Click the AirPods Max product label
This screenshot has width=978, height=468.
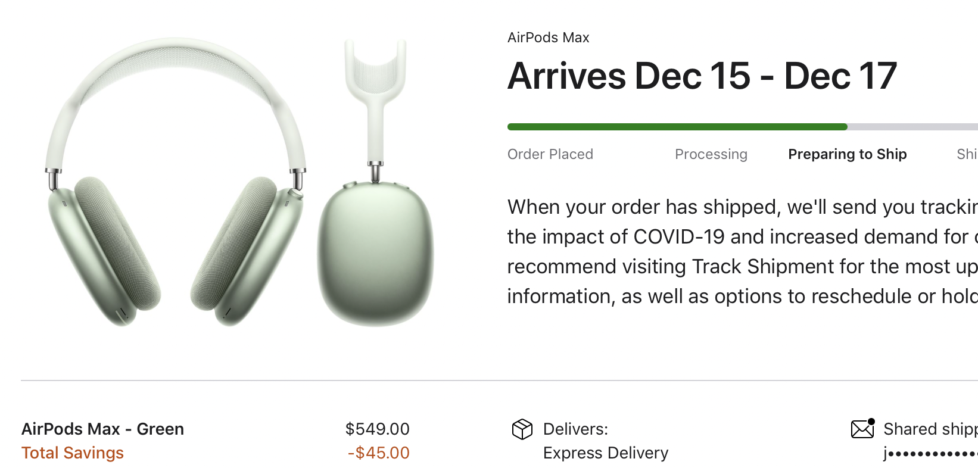pyautogui.click(x=548, y=38)
